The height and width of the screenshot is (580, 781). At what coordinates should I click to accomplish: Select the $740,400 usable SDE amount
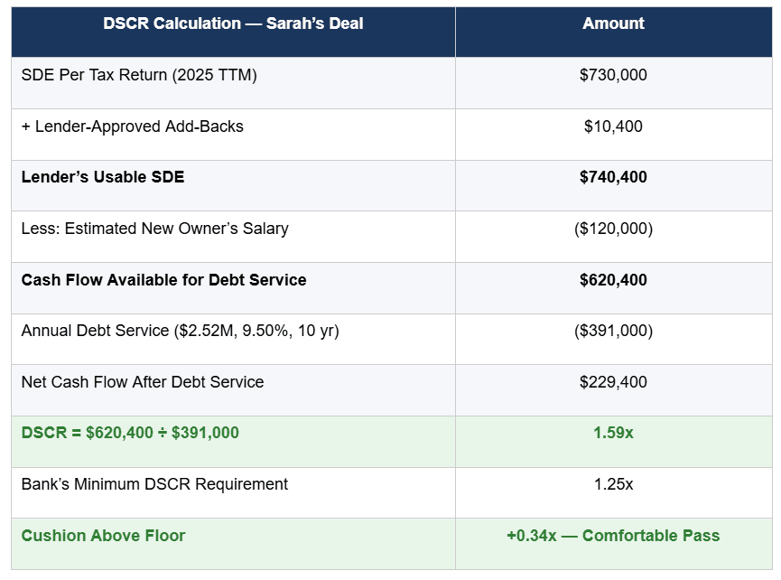tap(613, 177)
